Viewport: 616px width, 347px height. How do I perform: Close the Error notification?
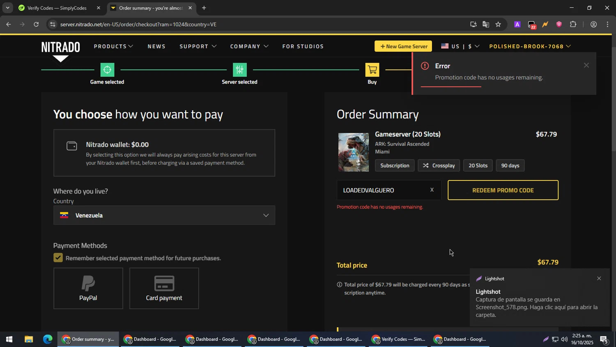[x=586, y=65]
